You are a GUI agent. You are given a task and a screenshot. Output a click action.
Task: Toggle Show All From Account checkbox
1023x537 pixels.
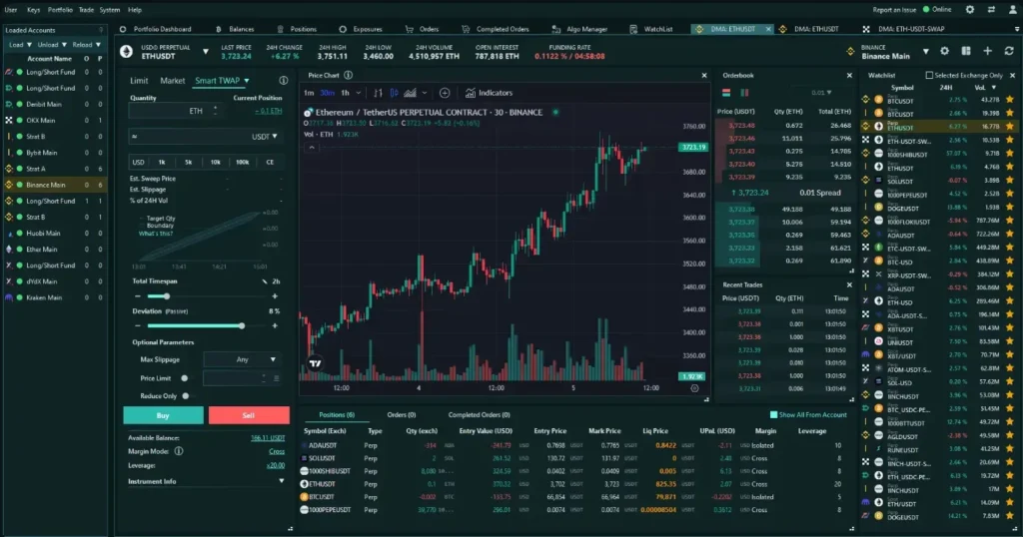(774, 414)
